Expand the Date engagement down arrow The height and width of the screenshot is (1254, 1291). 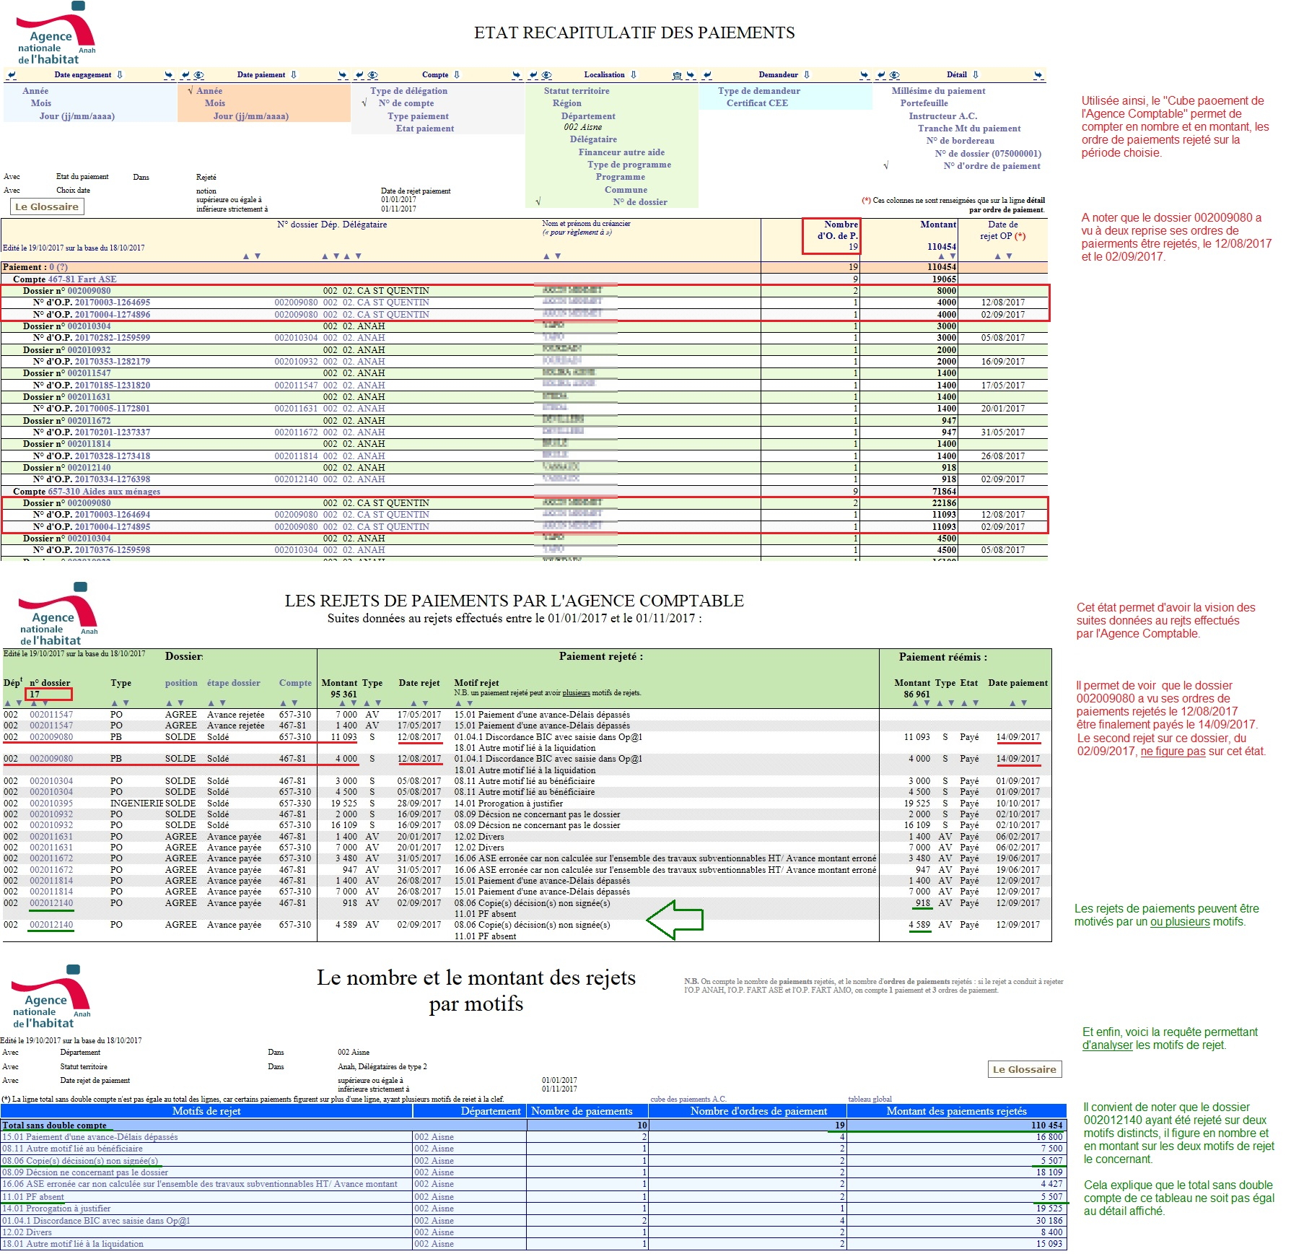(x=120, y=75)
